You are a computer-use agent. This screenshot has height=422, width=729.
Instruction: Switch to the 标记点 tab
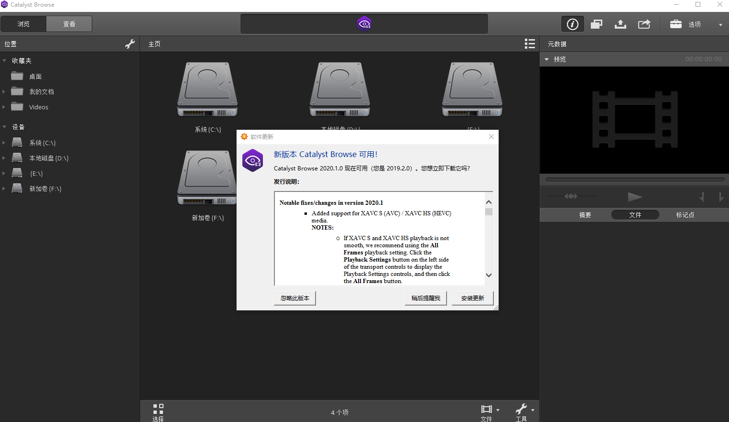click(x=685, y=215)
